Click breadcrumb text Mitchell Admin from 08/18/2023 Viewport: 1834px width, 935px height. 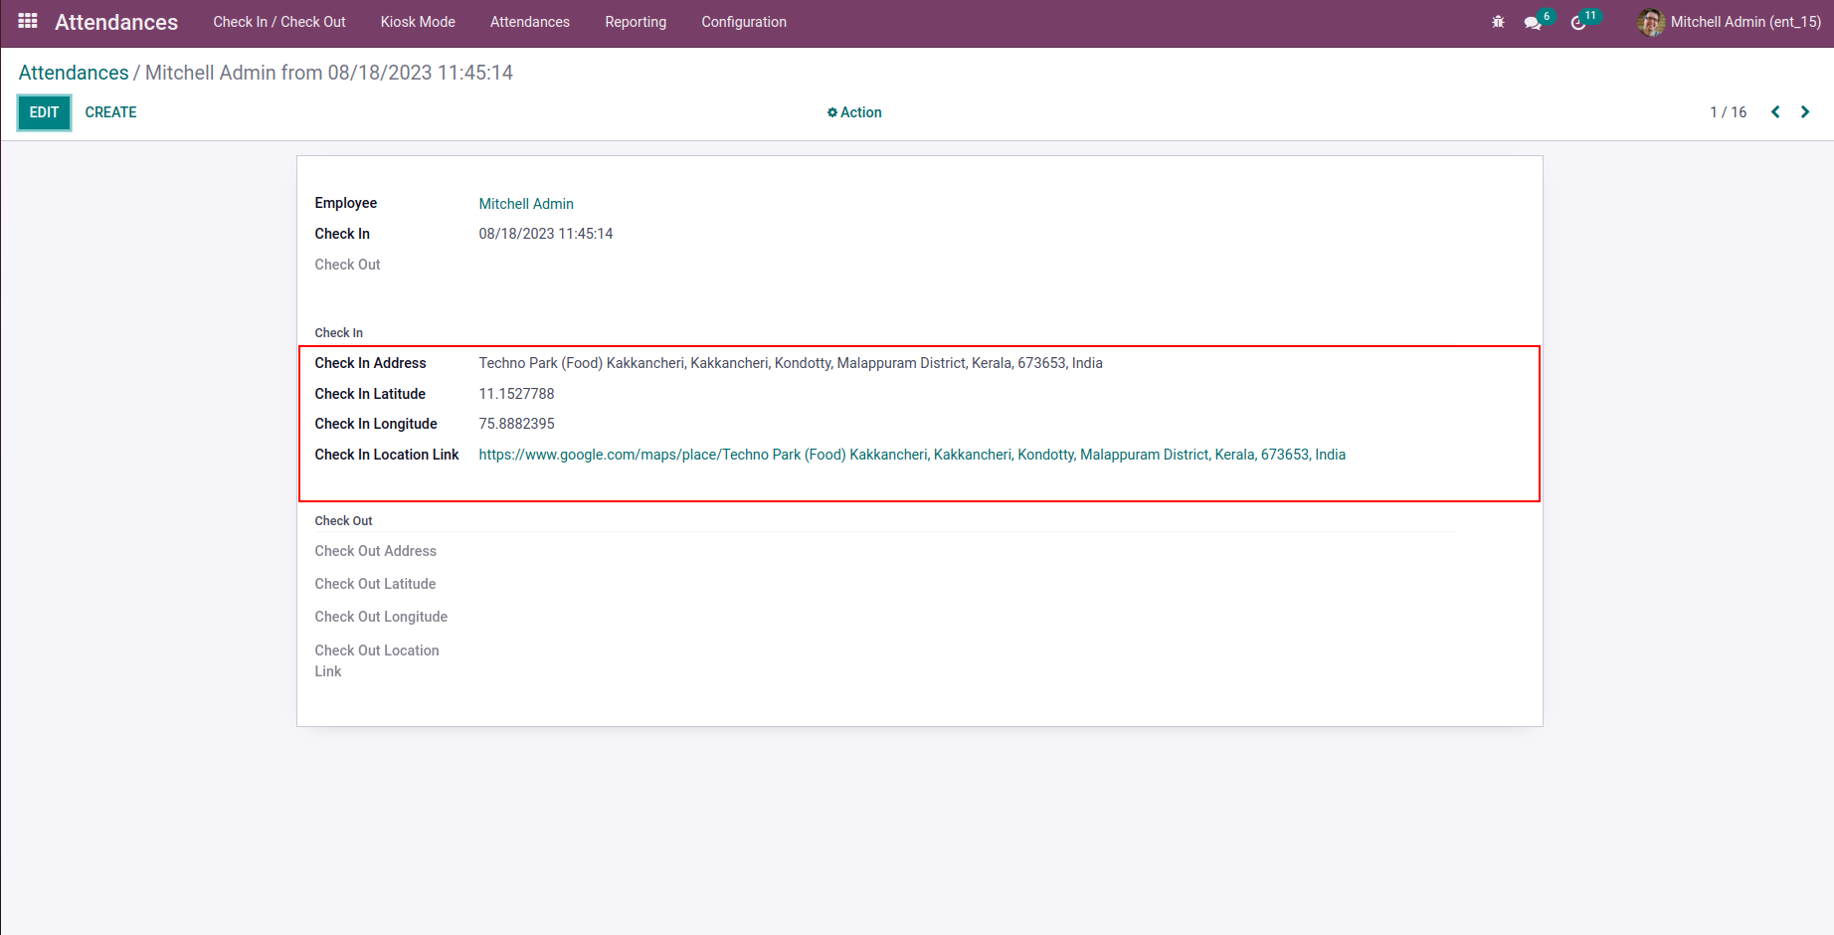[329, 73]
